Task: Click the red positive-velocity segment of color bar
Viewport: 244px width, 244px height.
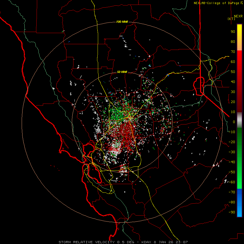Action: pos(239,81)
